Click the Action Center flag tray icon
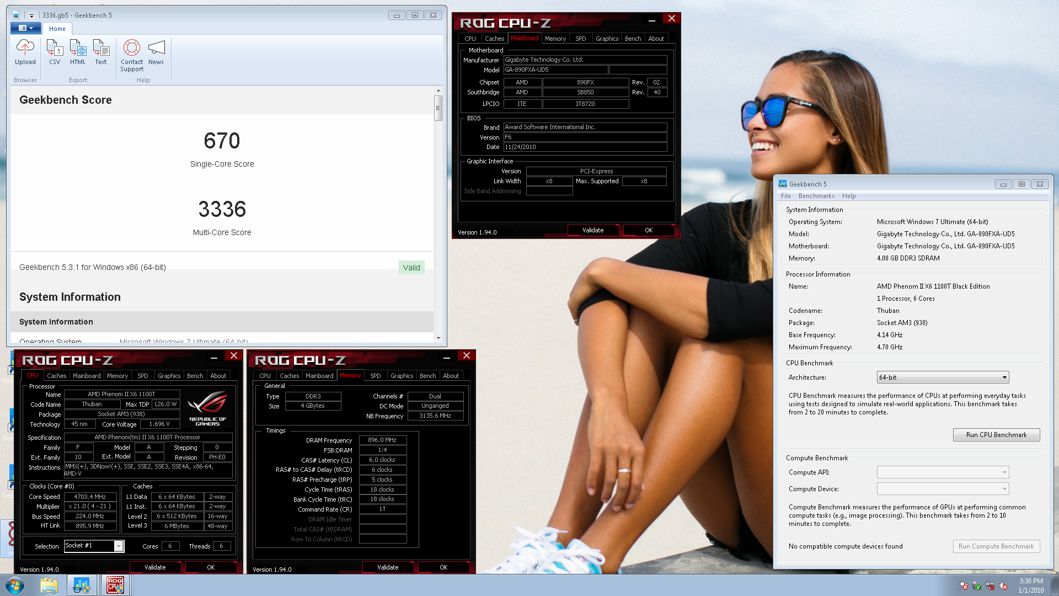Viewport: 1059px width, 596px height. pos(964,586)
